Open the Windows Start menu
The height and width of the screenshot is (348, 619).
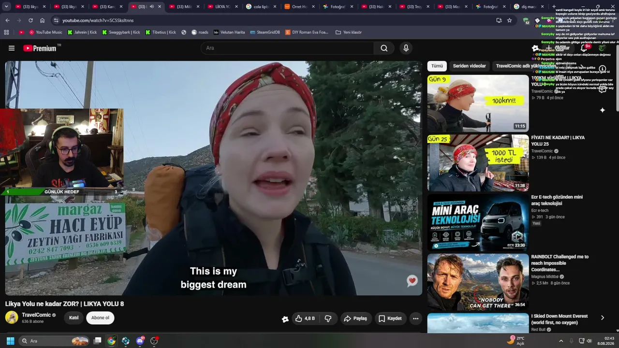click(10, 341)
